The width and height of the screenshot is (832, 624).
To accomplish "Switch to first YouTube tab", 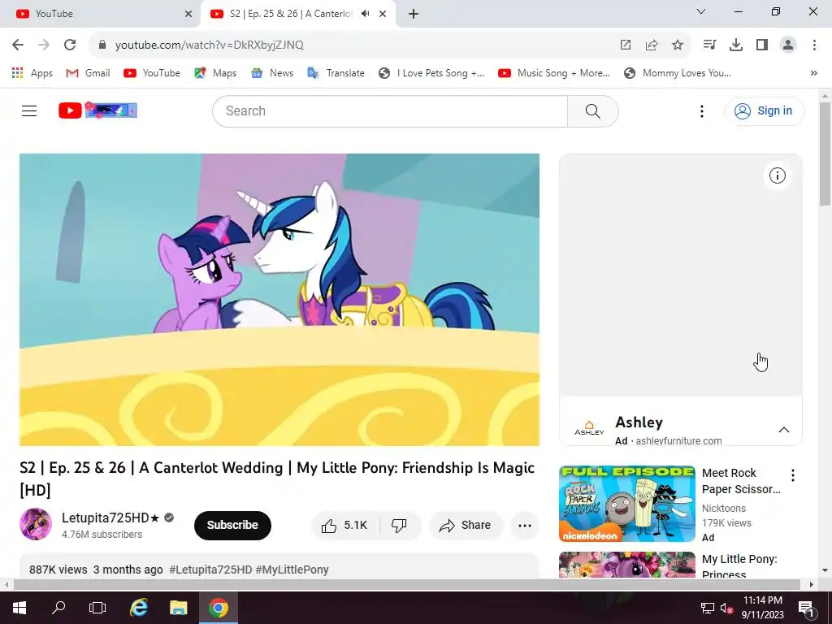I will click(x=99, y=14).
